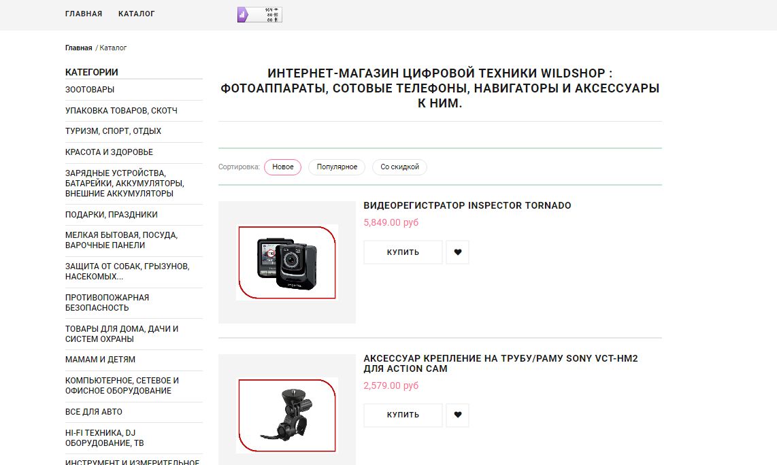Open КОМПЬЮТЕРНОЕ, СЕТЕВОЕ И ОФИСНОЕ category
The height and width of the screenshot is (465, 777).
click(122, 385)
